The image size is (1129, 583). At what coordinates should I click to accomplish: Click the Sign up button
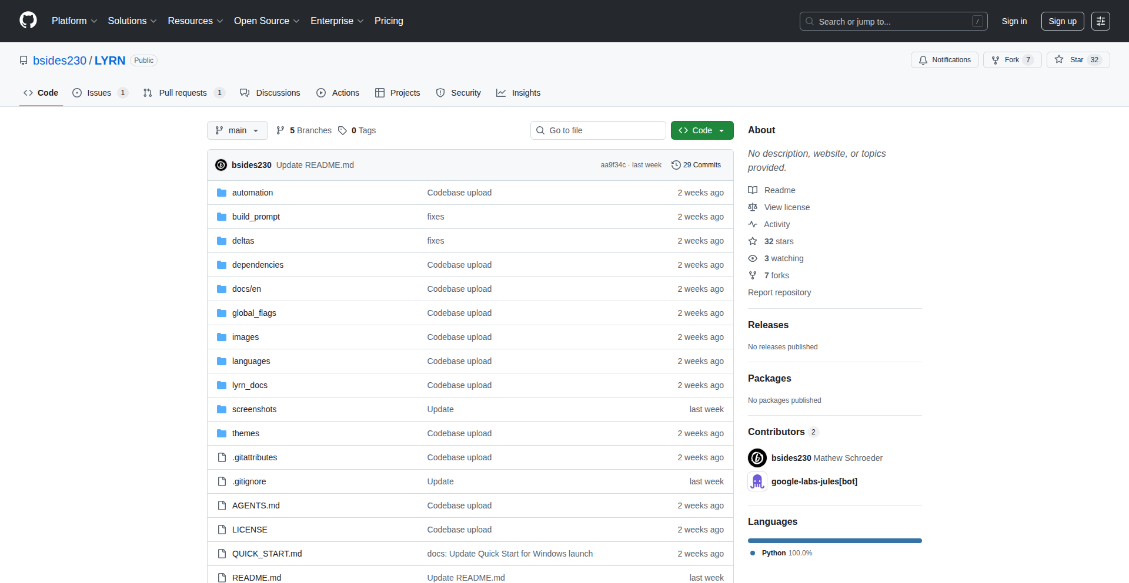point(1062,21)
